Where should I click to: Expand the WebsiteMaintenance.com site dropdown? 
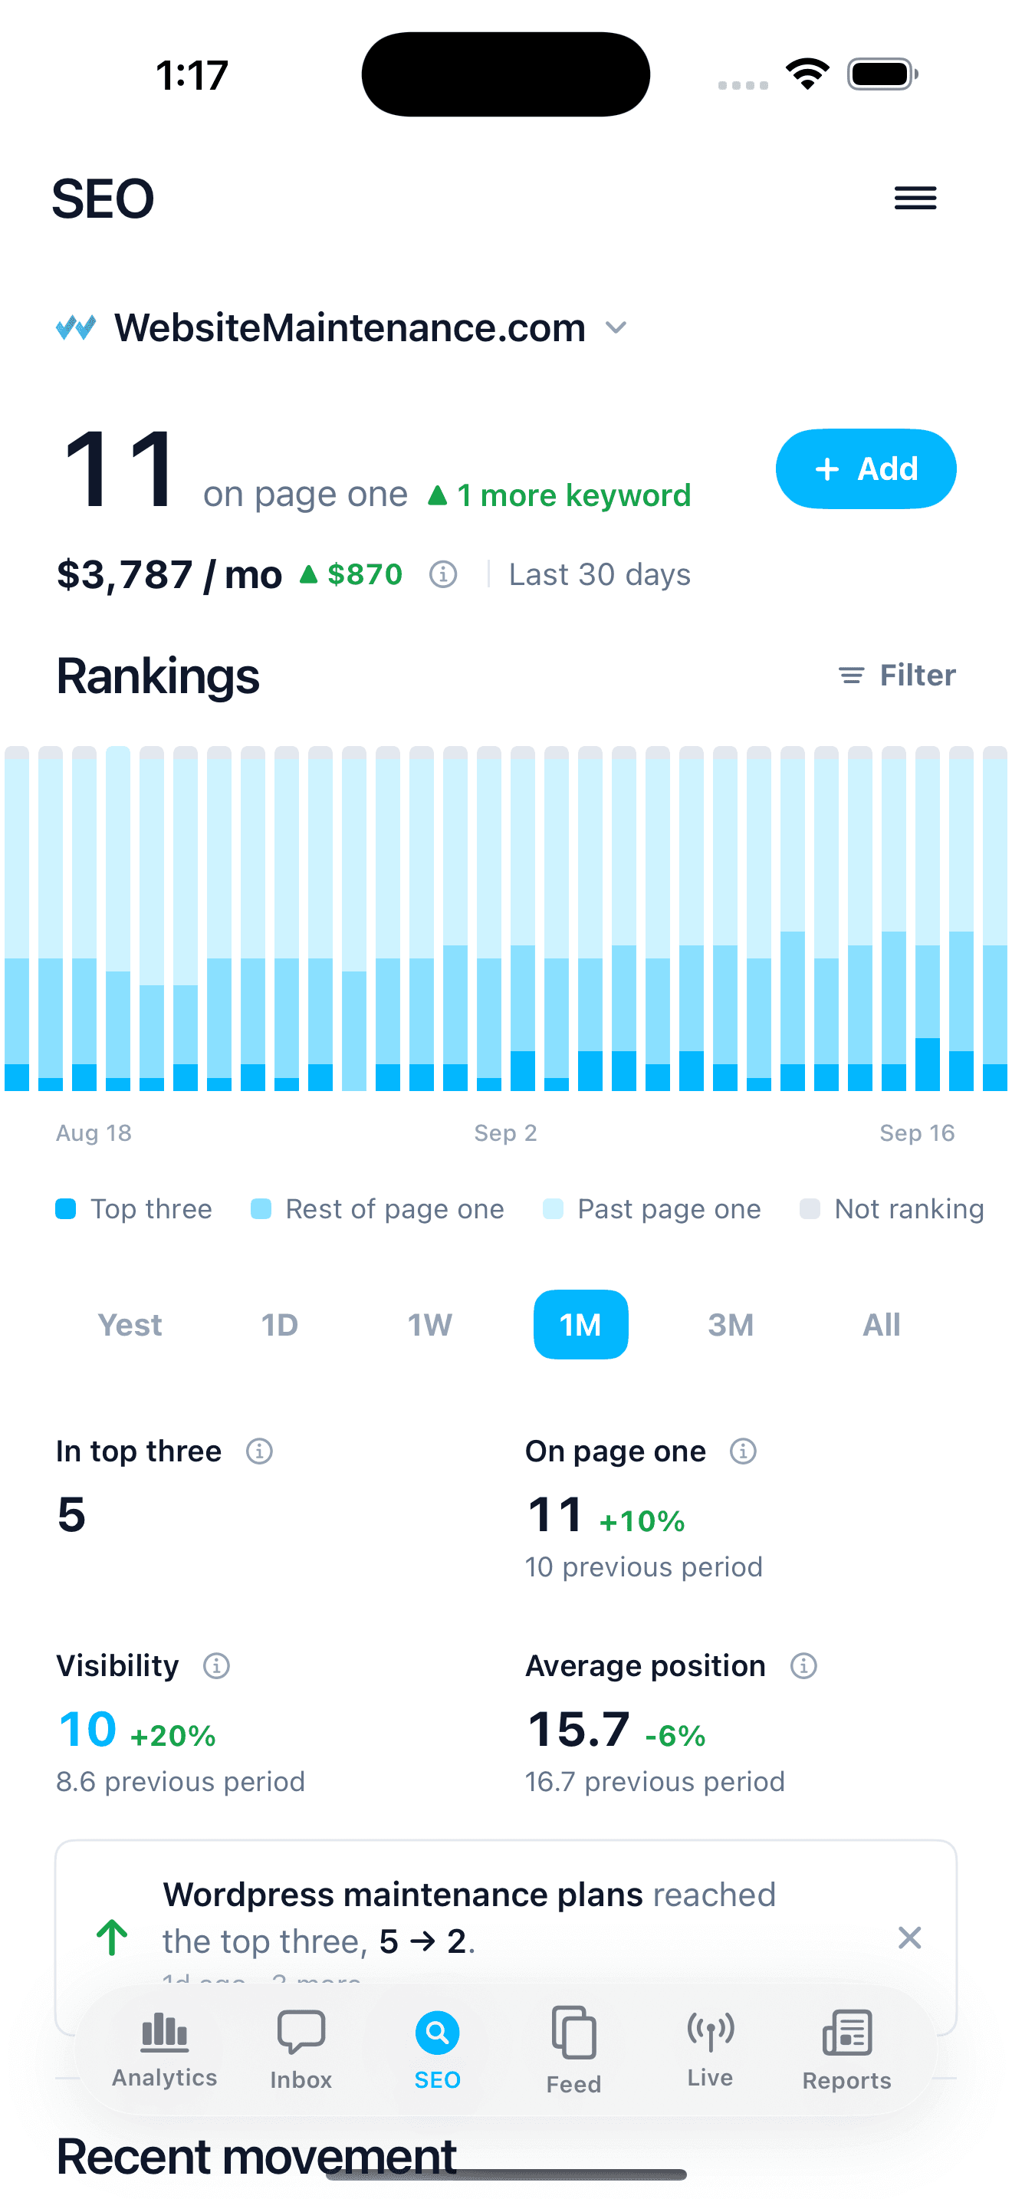(616, 328)
